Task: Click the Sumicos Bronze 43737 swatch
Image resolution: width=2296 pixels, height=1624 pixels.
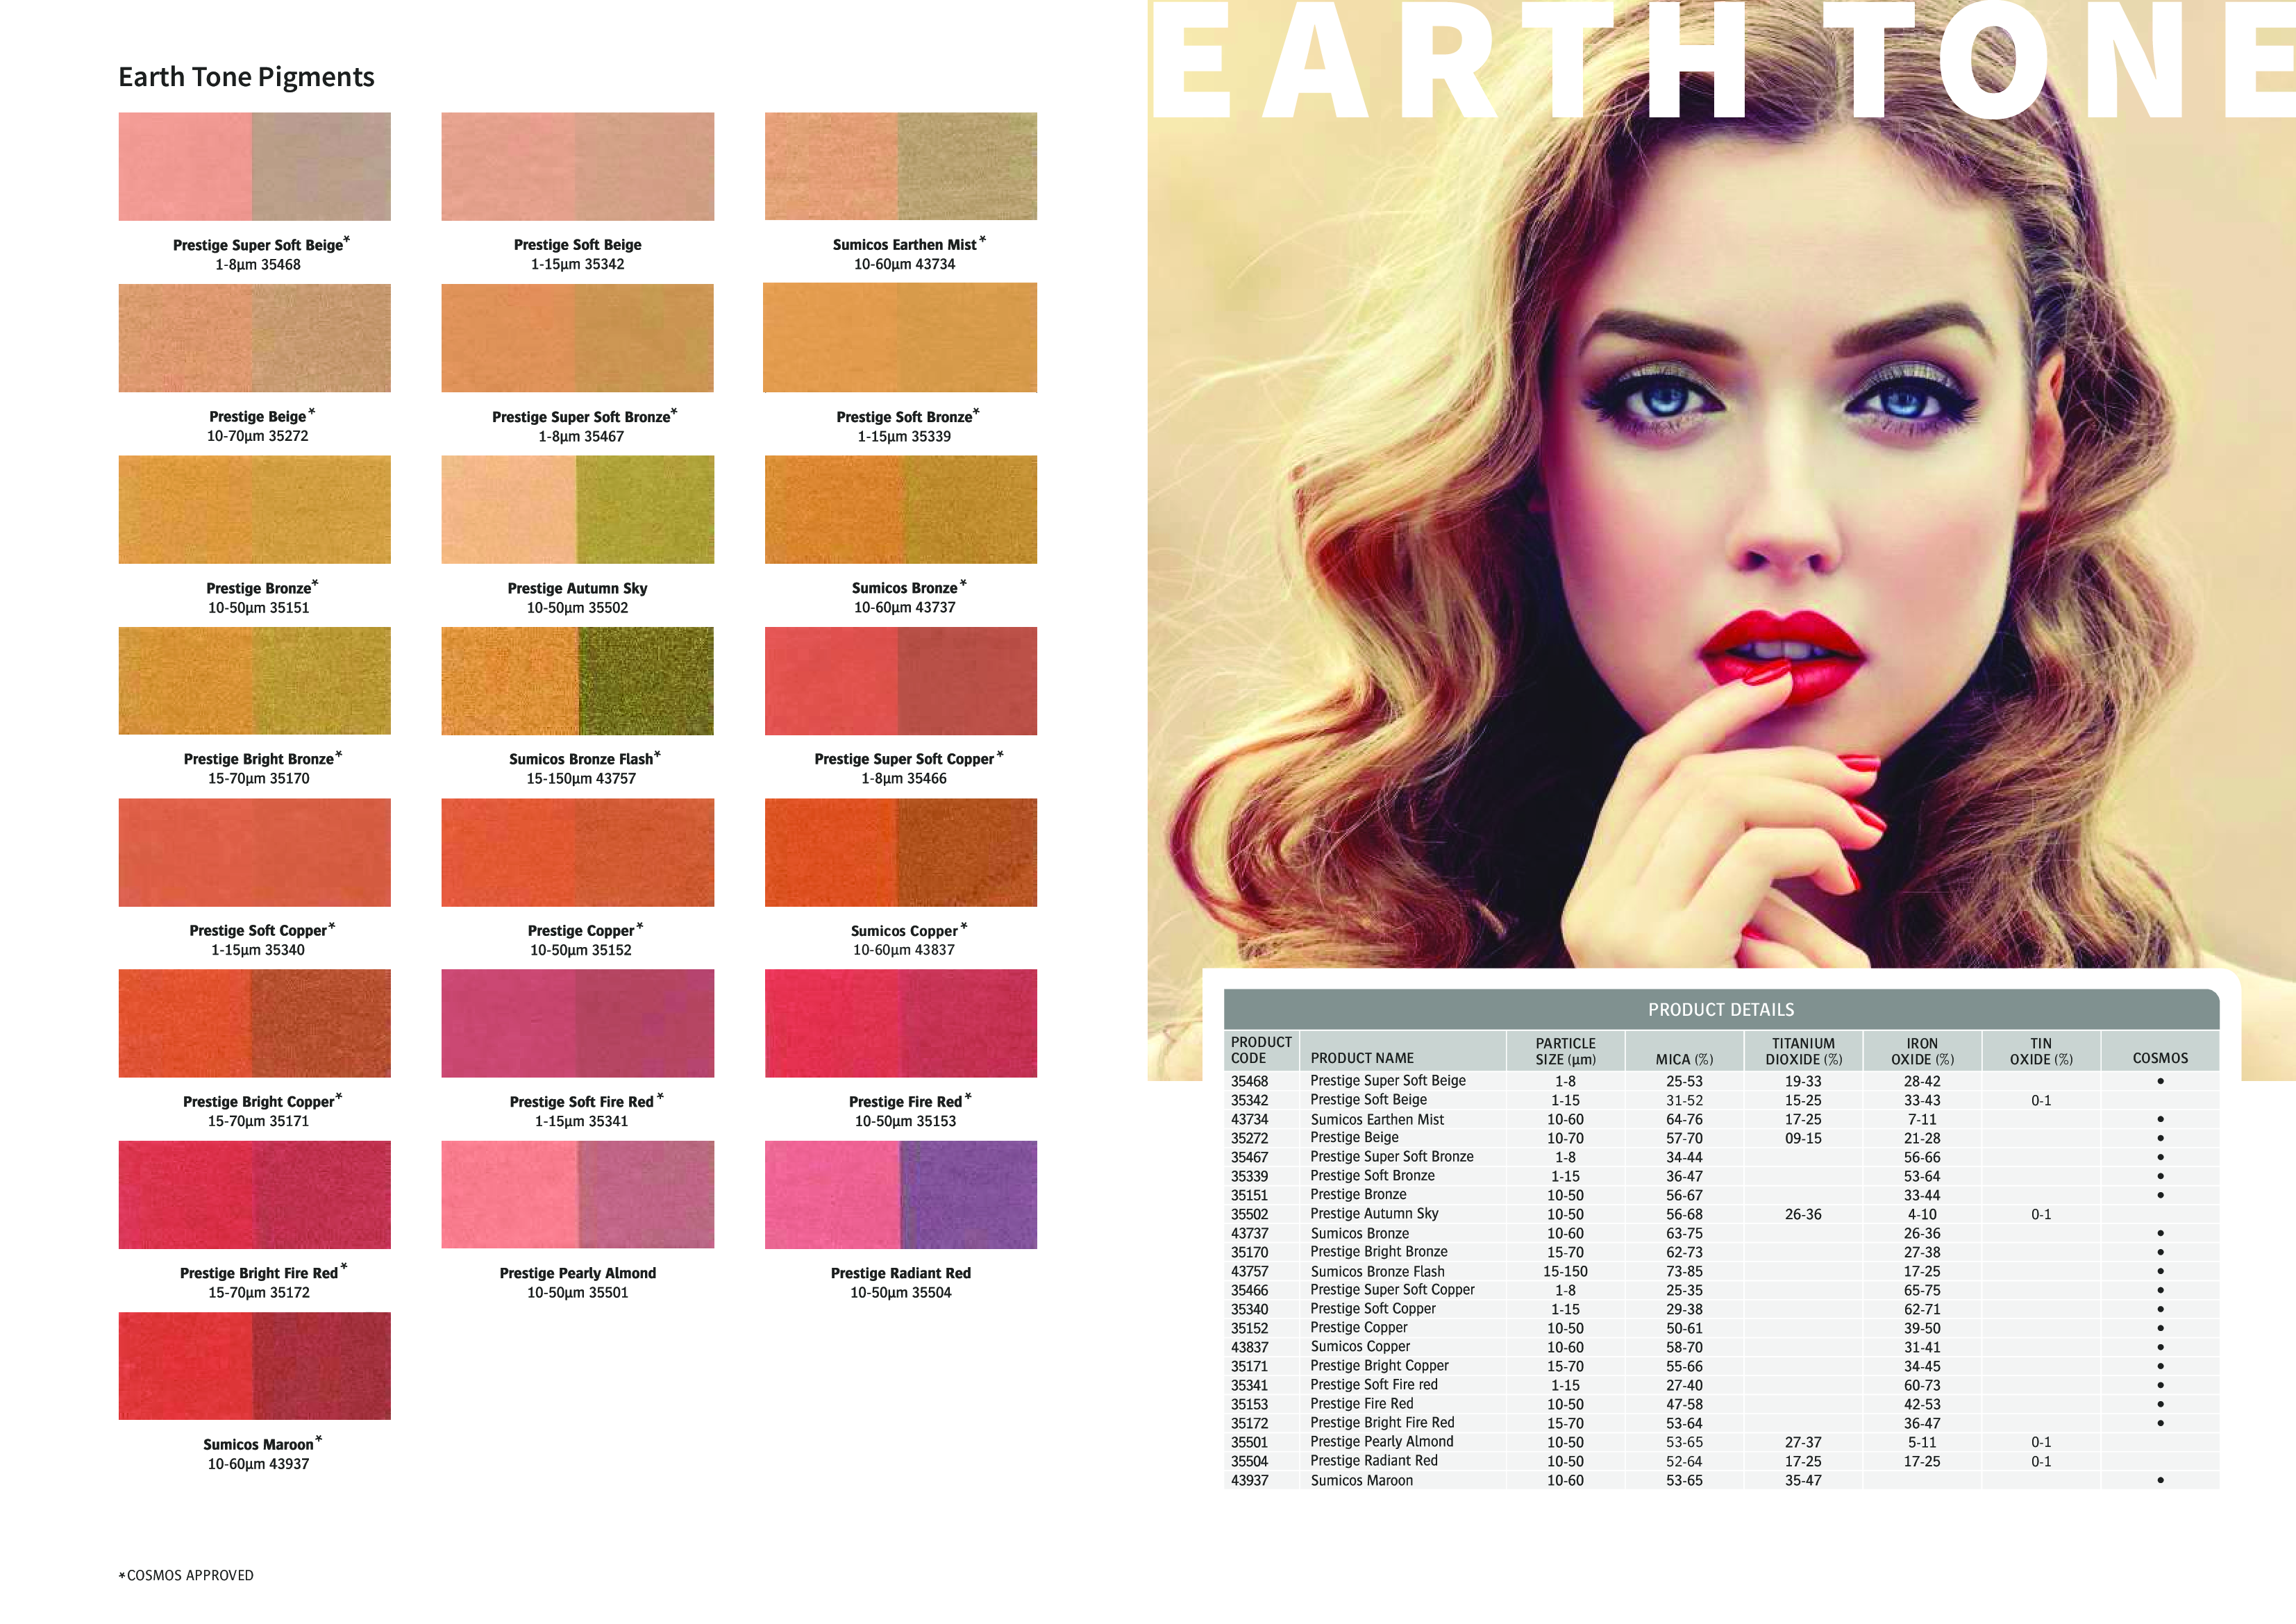Action: point(901,510)
